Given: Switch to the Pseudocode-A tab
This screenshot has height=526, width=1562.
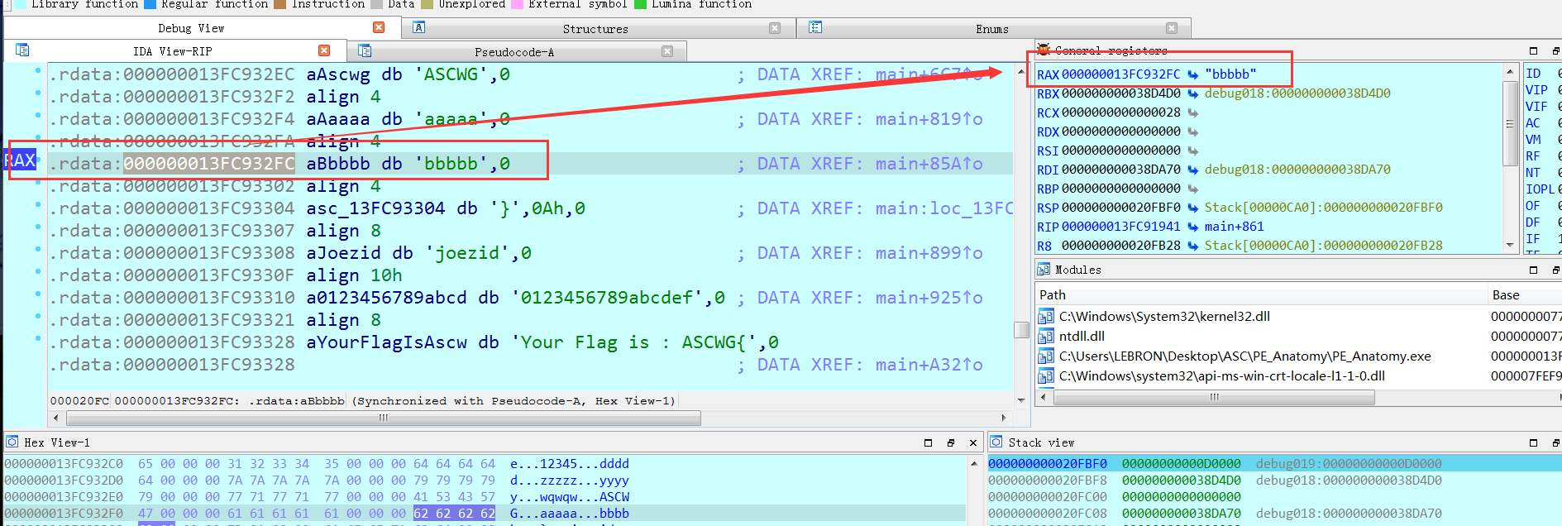Looking at the screenshot, I should click(514, 52).
